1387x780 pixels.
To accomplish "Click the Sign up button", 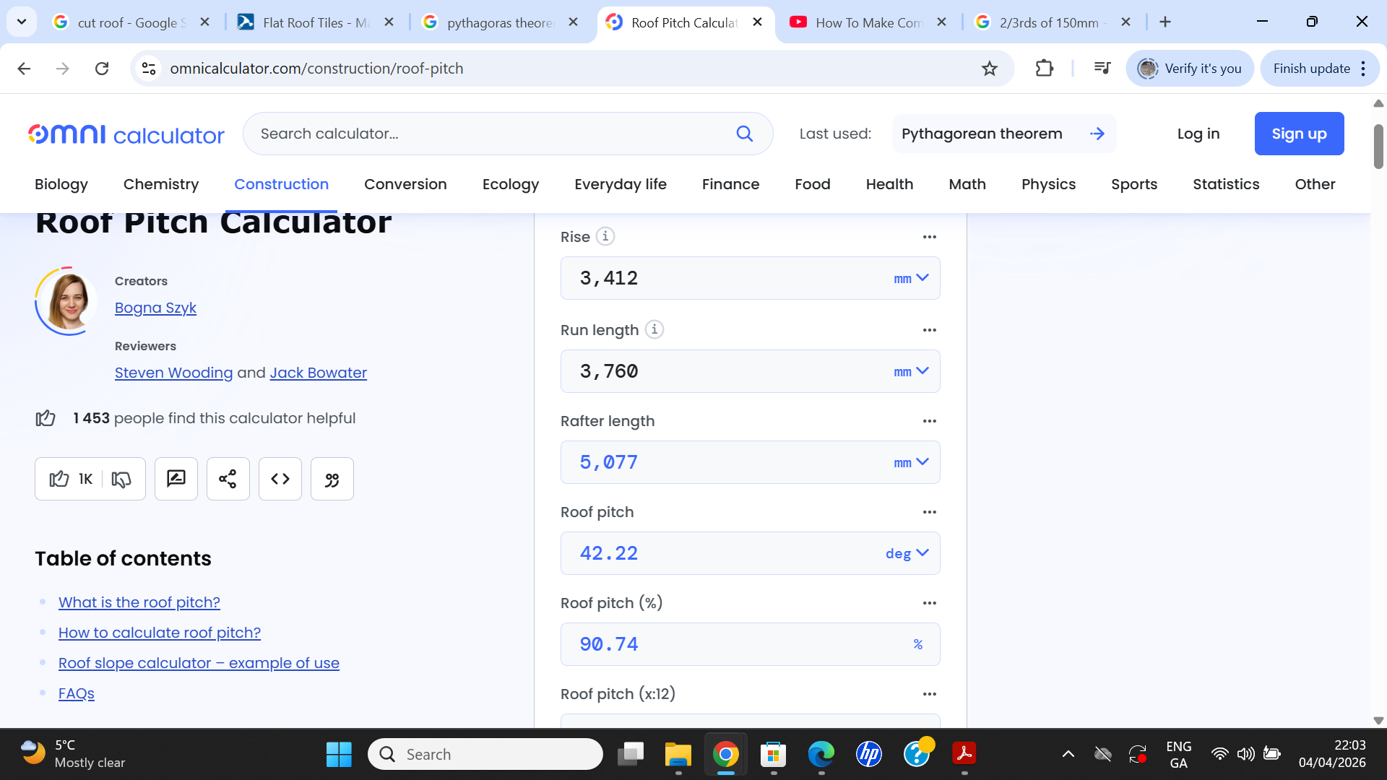I will click(1299, 134).
